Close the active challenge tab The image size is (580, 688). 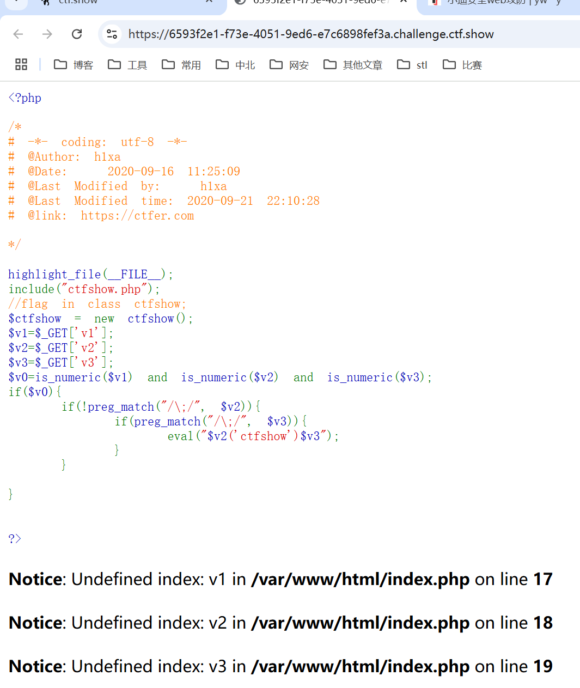[x=404, y=2]
